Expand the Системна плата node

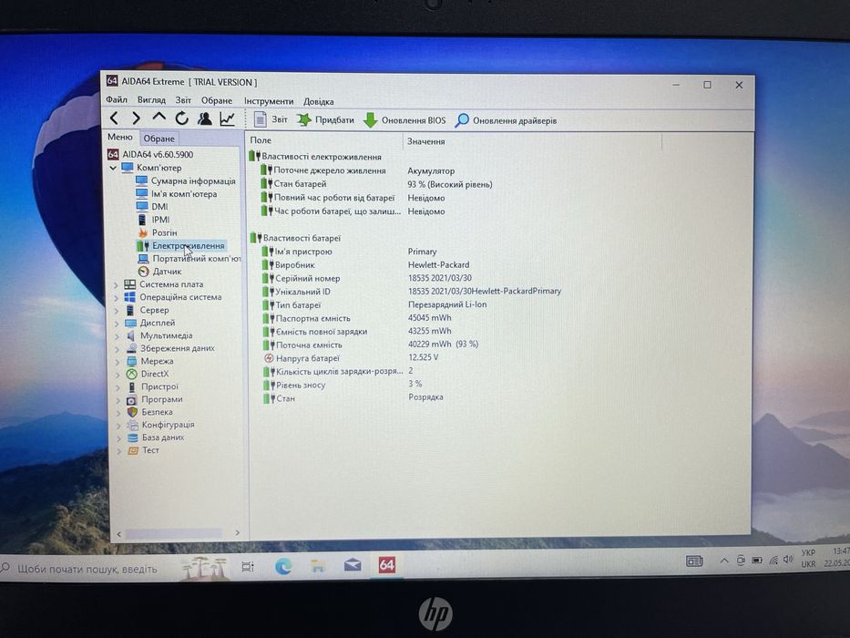[116, 284]
